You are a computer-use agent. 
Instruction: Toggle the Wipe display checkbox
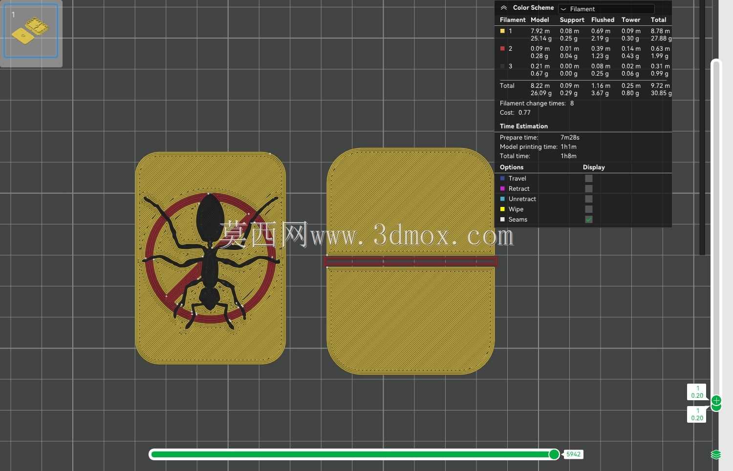(x=589, y=209)
